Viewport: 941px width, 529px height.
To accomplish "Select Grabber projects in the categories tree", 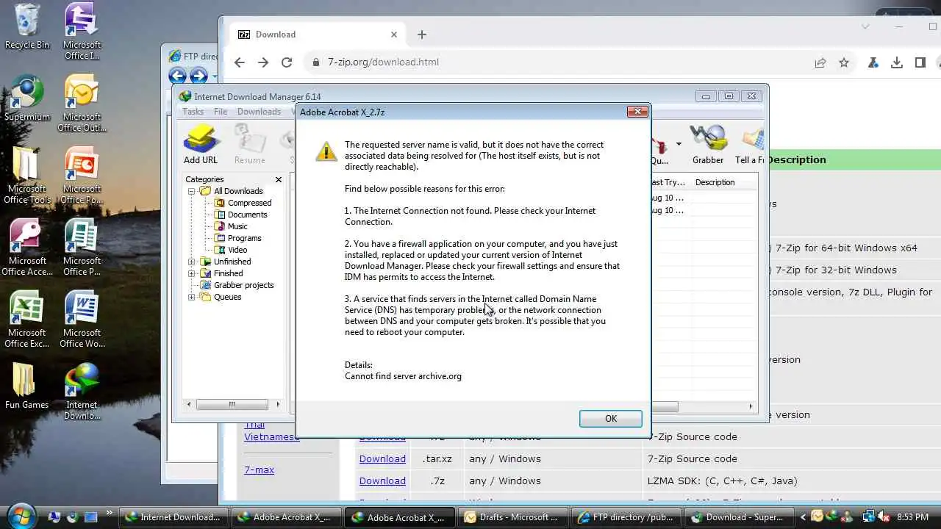I will point(243,285).
